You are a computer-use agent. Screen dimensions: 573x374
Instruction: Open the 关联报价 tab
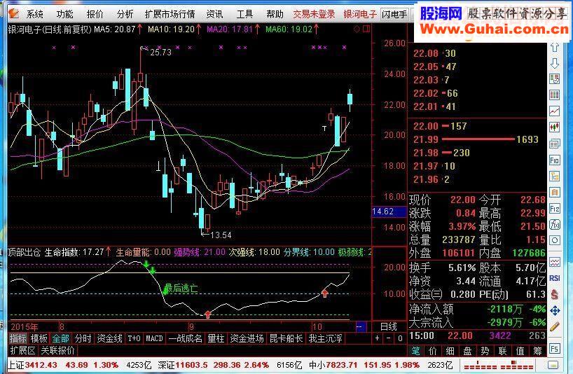pos(57,351)
